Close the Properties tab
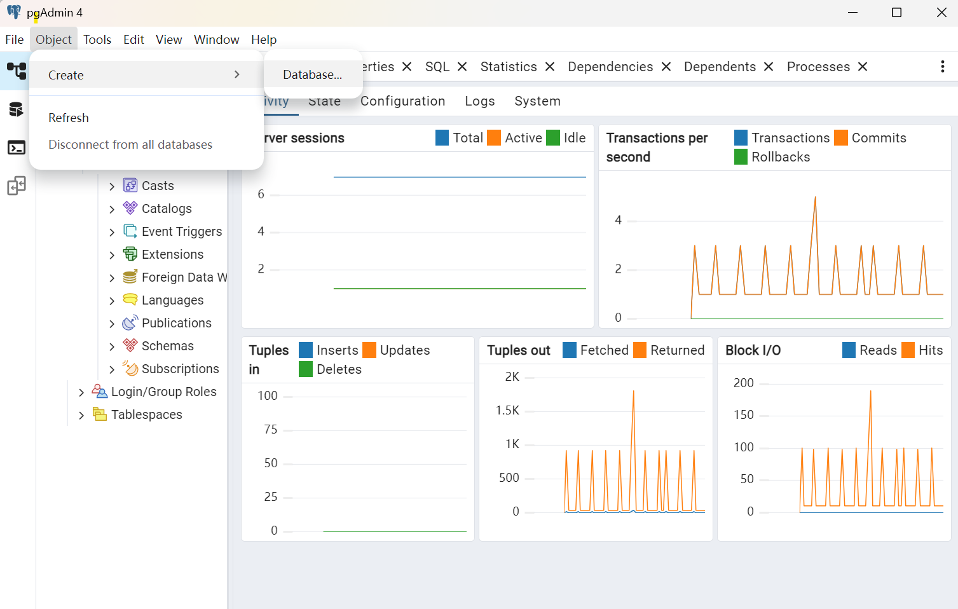Image resolution: width=958 pixels, height=609 pixels. click(407, 67)
